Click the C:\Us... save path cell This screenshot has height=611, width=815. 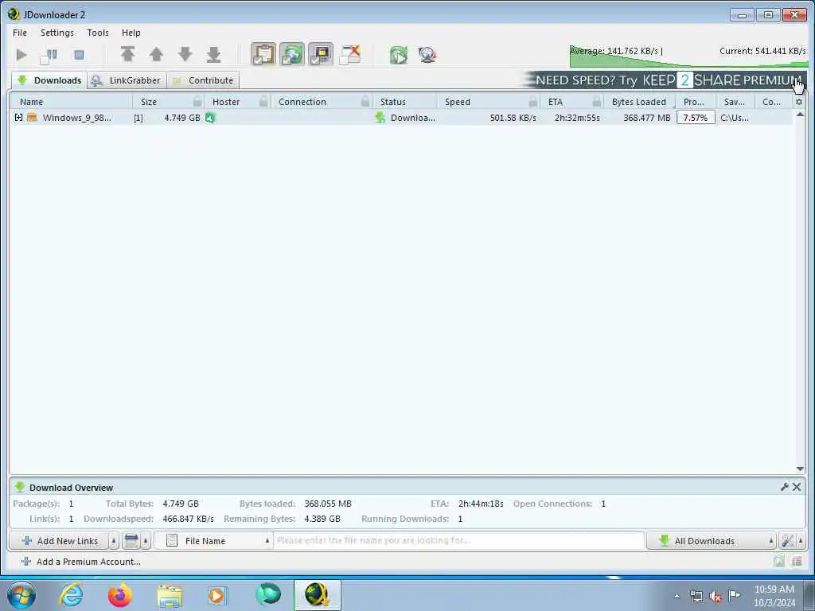[735, 118]
